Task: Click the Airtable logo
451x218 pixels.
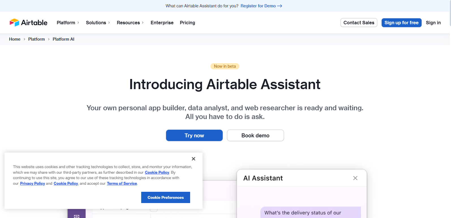Action: click(x=28, y=23)
